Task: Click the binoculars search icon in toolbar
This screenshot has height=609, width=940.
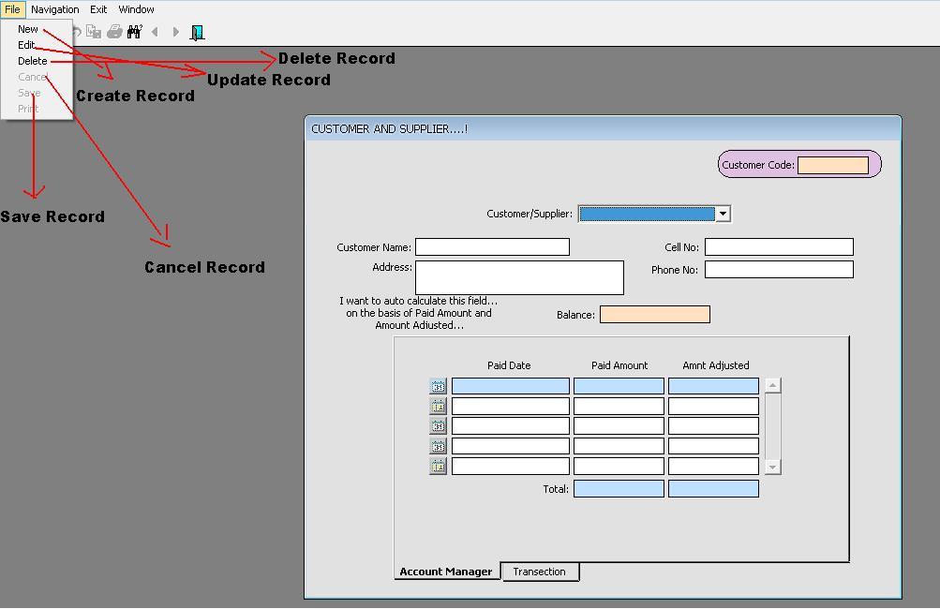Action: point(134,32)
